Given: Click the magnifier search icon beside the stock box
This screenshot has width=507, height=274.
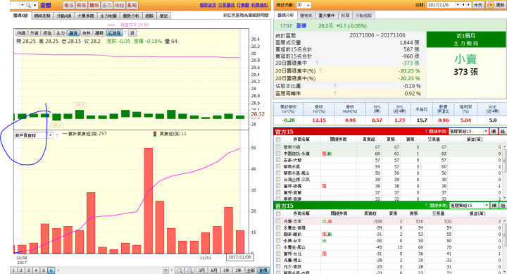Looking at the screenshot, I should tap(28, 5).
